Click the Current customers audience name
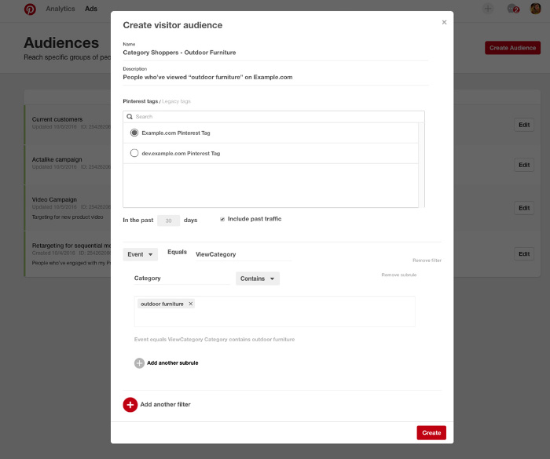Viewport: 550px width, 459px height. 57,119
